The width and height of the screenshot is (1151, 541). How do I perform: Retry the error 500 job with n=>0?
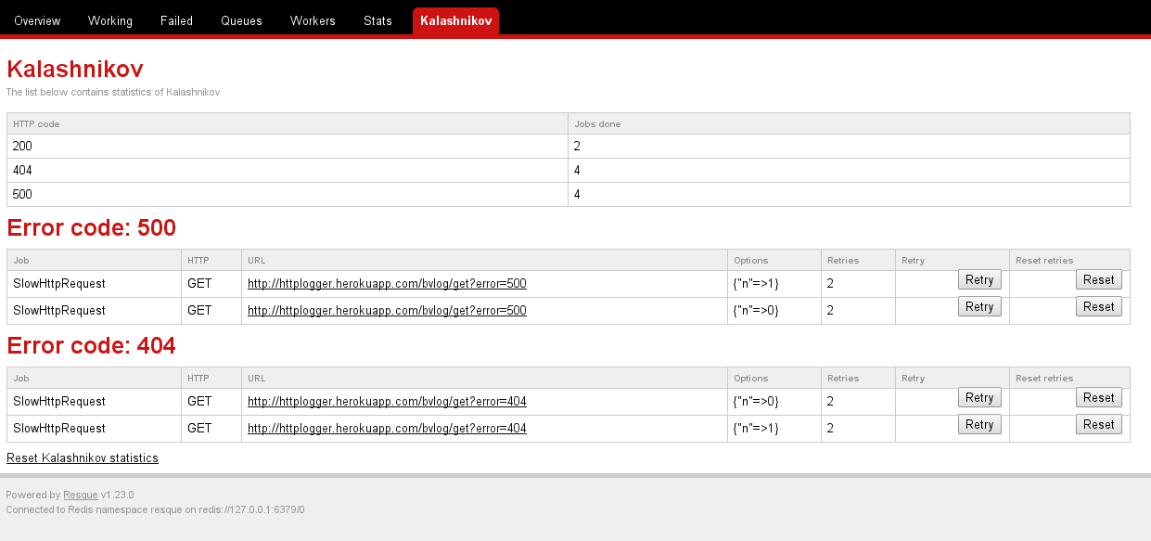pyautogui.click(x=979, y=306)
